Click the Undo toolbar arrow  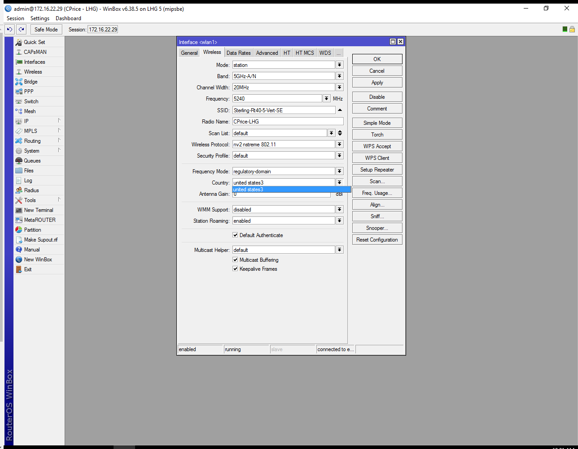(9, 30)
